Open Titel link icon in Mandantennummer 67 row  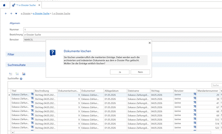(x=32, y=107)
